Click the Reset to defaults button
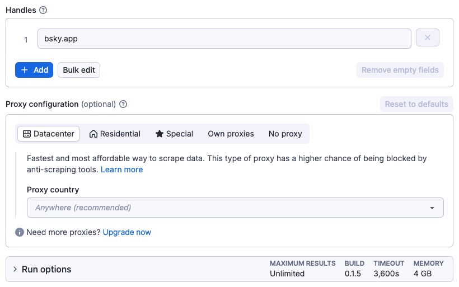 pos(416,104)
